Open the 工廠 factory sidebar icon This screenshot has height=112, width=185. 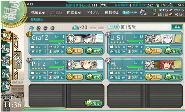[5, 86]
